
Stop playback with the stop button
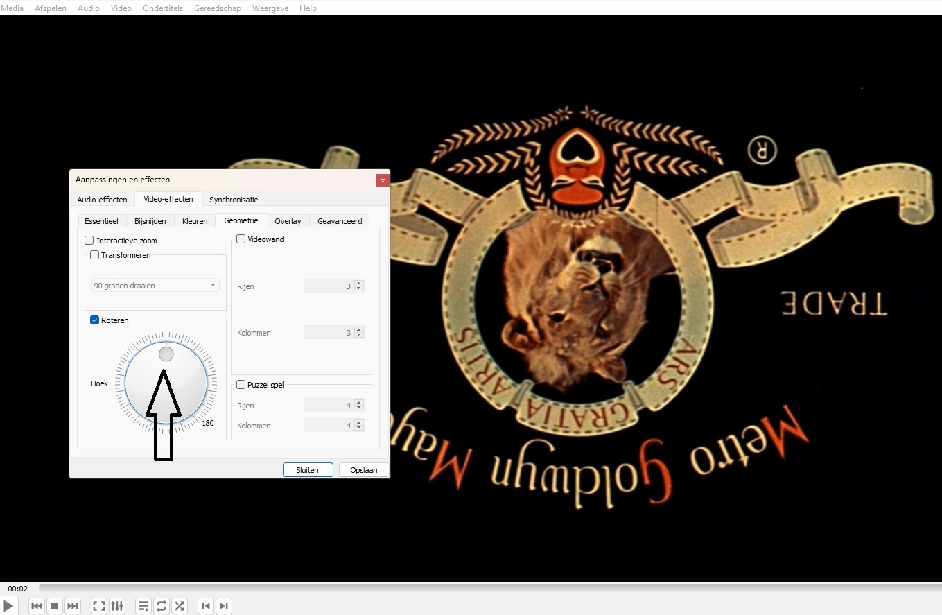click(55, 606)
